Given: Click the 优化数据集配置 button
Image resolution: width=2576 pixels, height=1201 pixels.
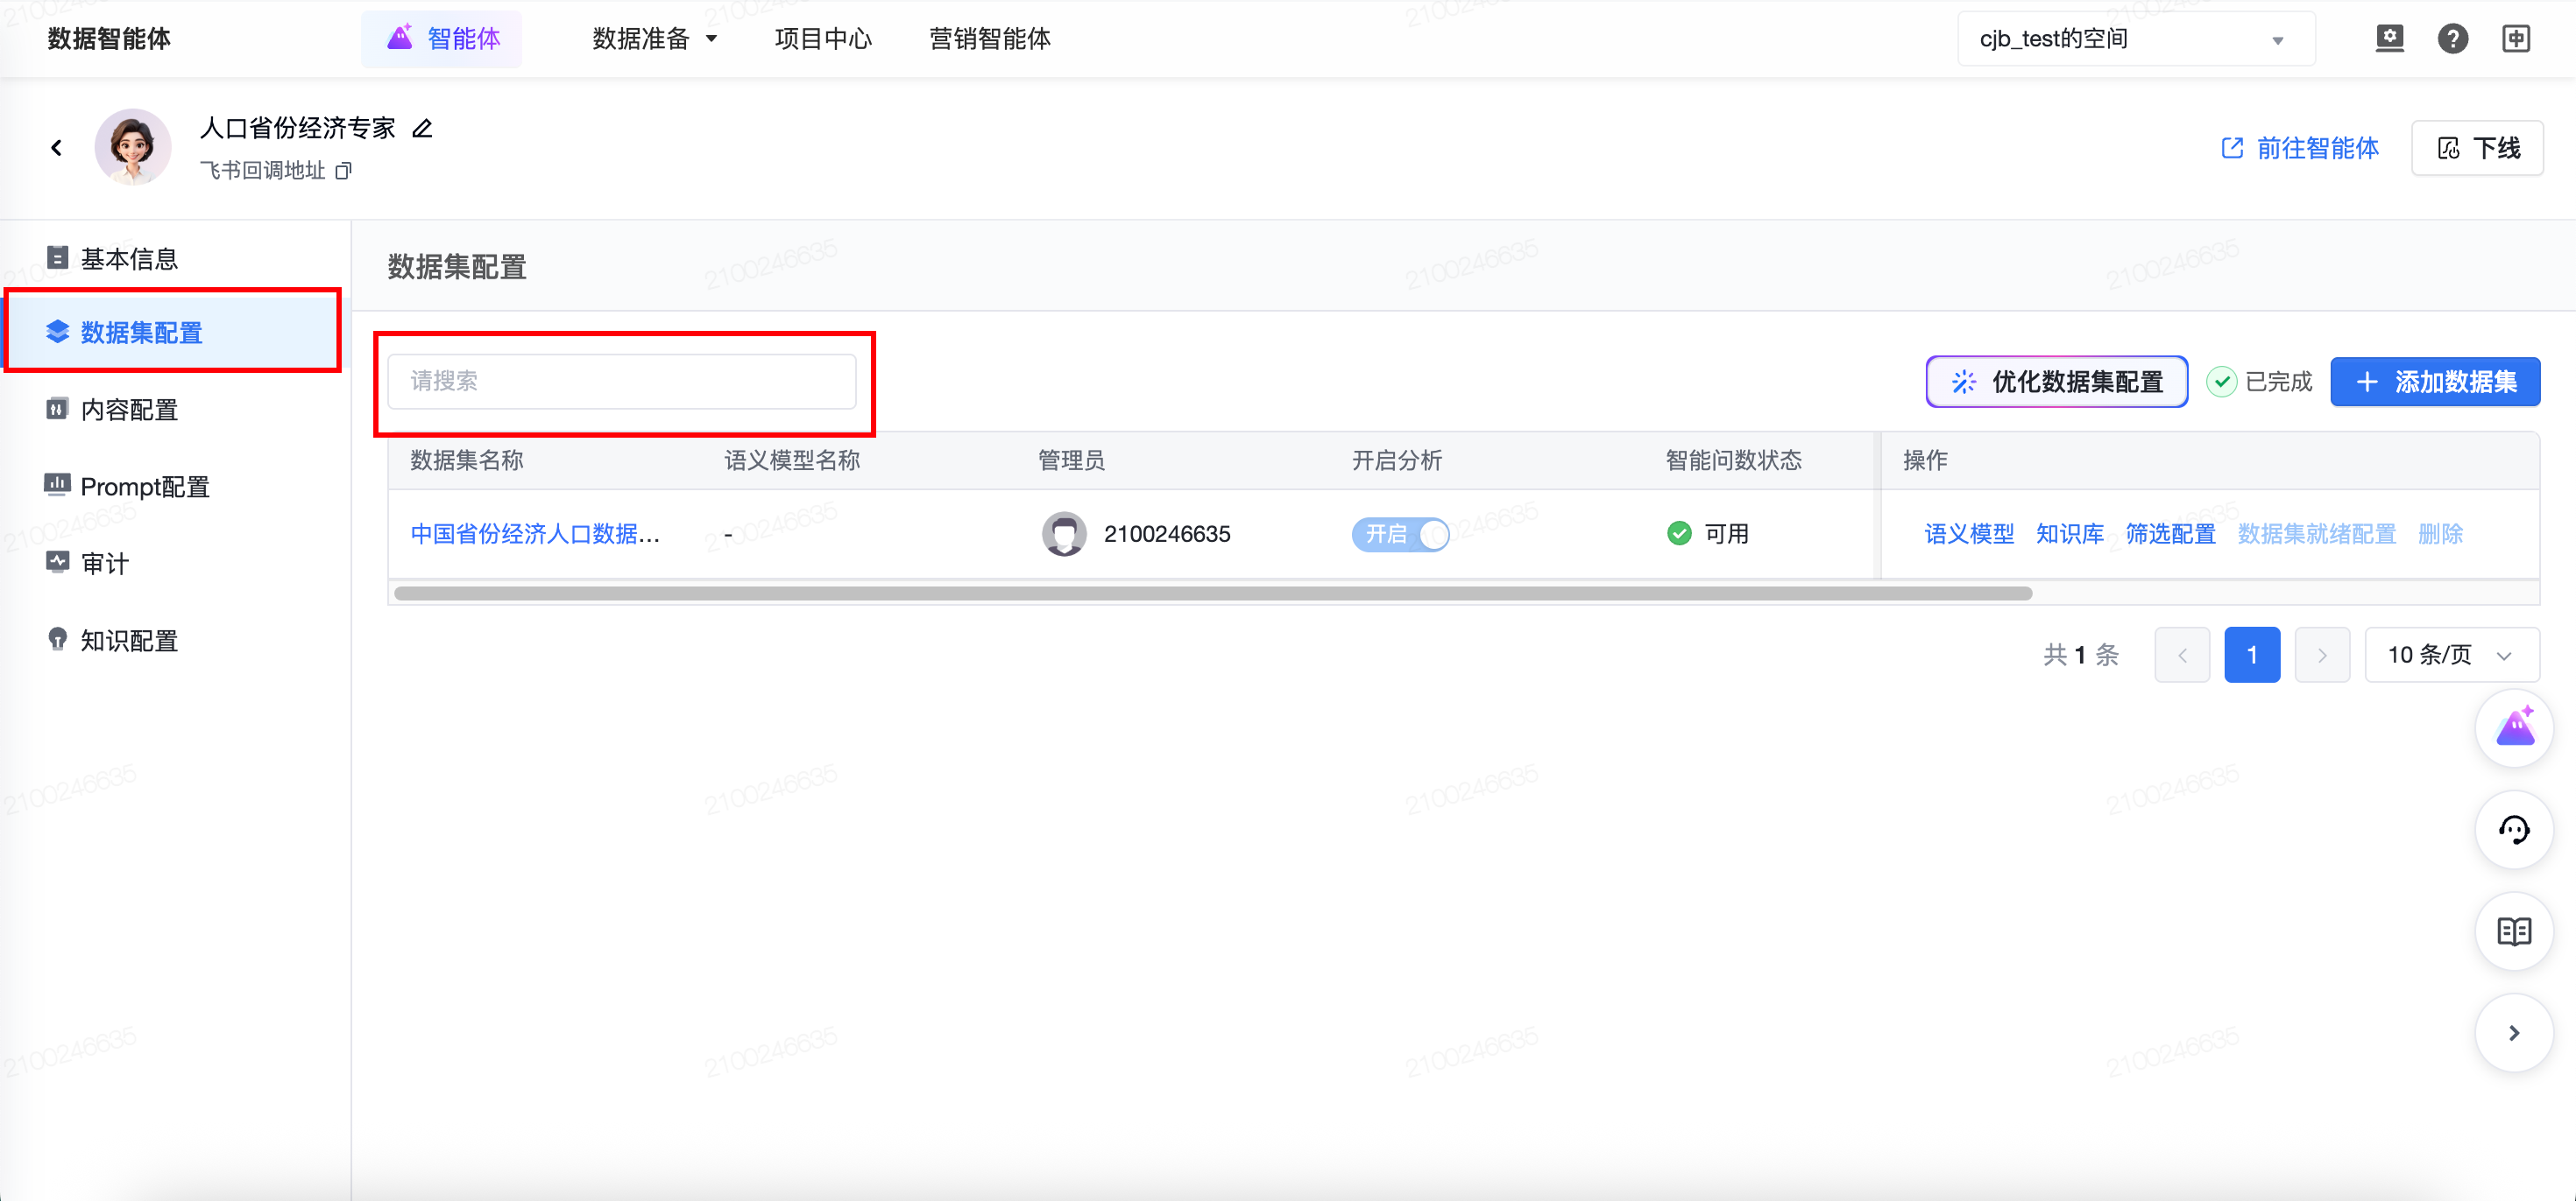Looking at the screenshot, I should (2056, 382).
